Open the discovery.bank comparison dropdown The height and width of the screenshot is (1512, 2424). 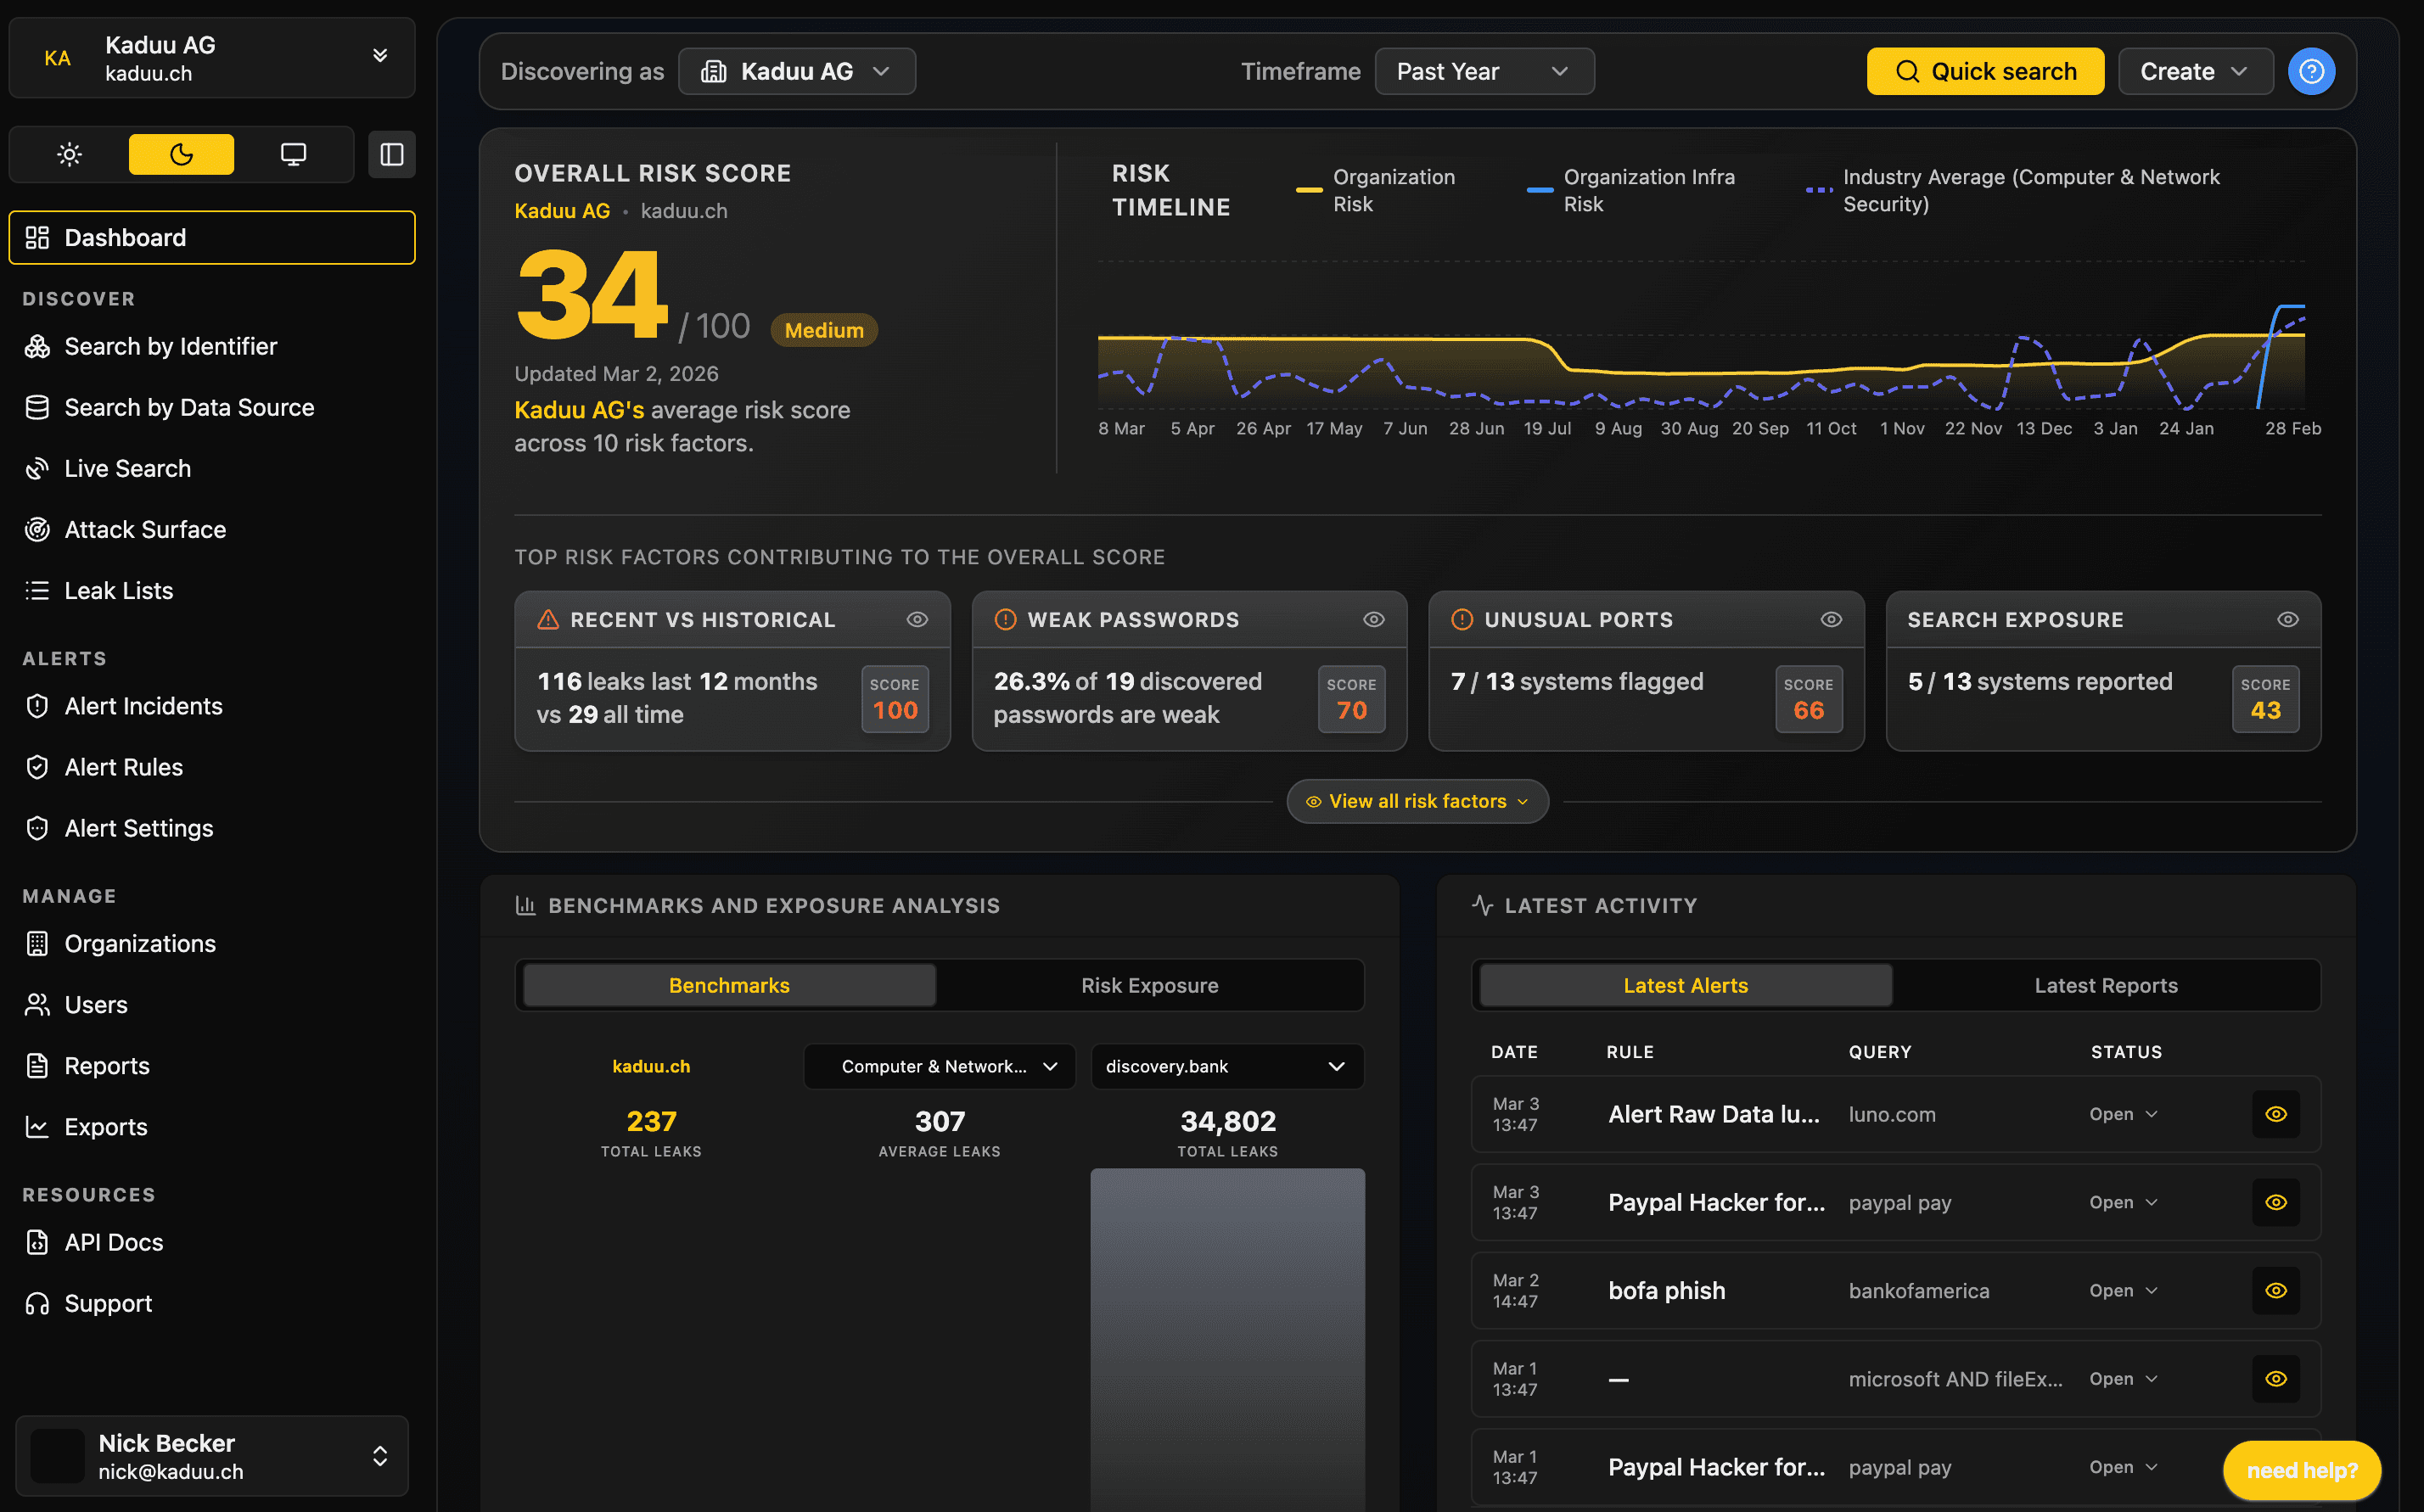click(x=1226, y=1066)
